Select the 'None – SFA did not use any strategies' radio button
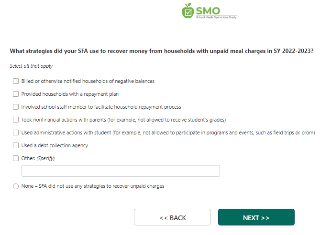 (x=16, y=186)
